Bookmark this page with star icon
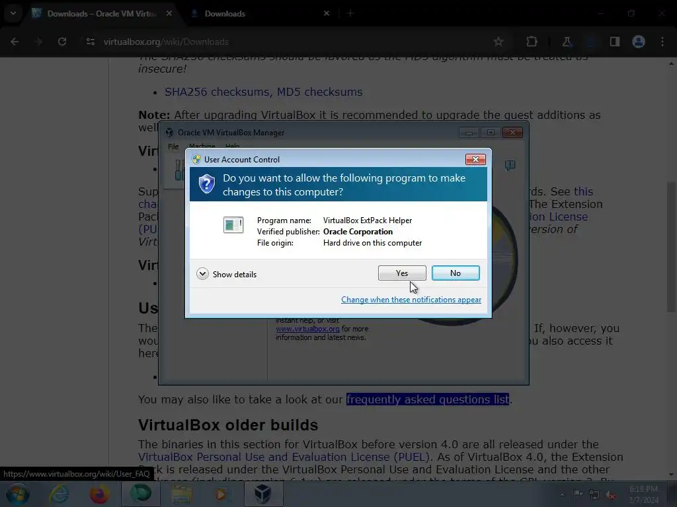The width and height of the screenshot is (677, 507). click(x=498, y=42)
